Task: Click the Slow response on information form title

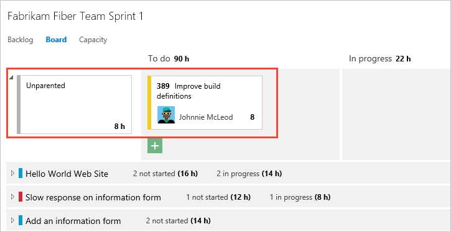Action: pos(93,197)
